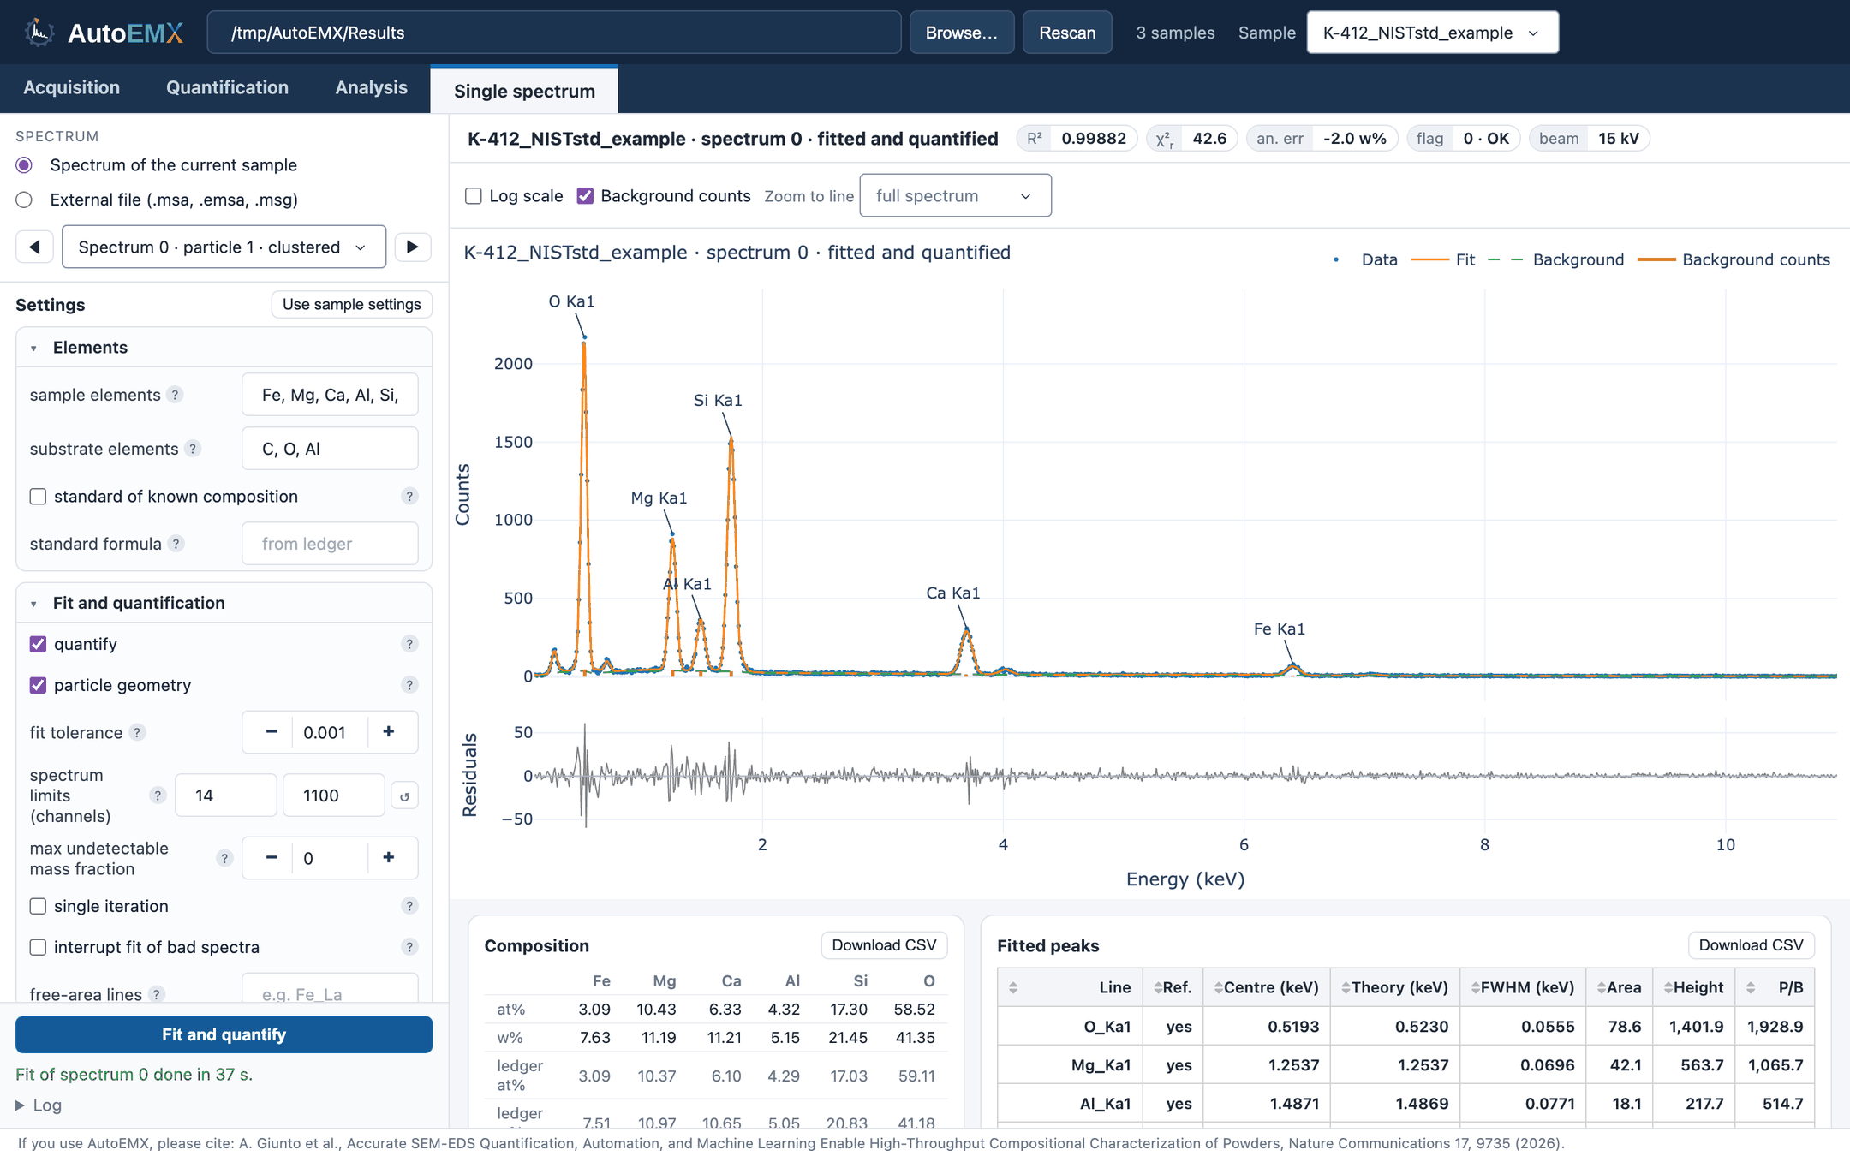
Task: Open help for max undetectable mass fraction
Action: [x=224, y=858]
